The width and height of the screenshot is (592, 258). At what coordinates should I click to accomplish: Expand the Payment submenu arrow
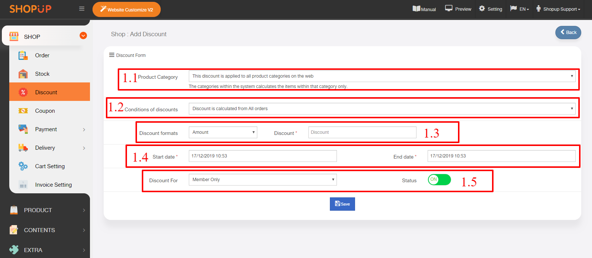pos(84,129)
